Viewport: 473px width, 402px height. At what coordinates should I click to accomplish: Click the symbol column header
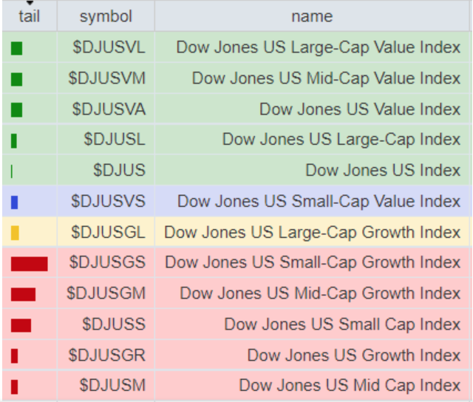click(106, 16)
